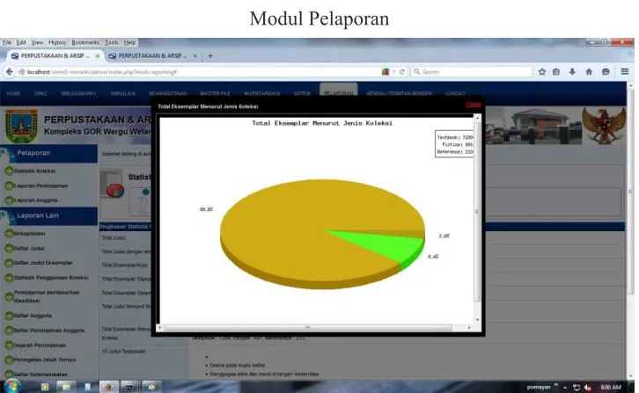Open Sejarah Peminjaman report
The height and width of the screenshot is (393, 639).
pyautogui.click(x=40, y=346)
